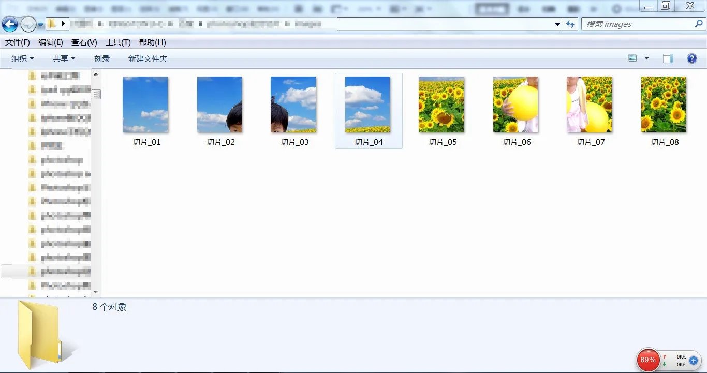Expand the address bar history dropdown
This screenshot has width=707, height=373.
[x=557, y=24]
